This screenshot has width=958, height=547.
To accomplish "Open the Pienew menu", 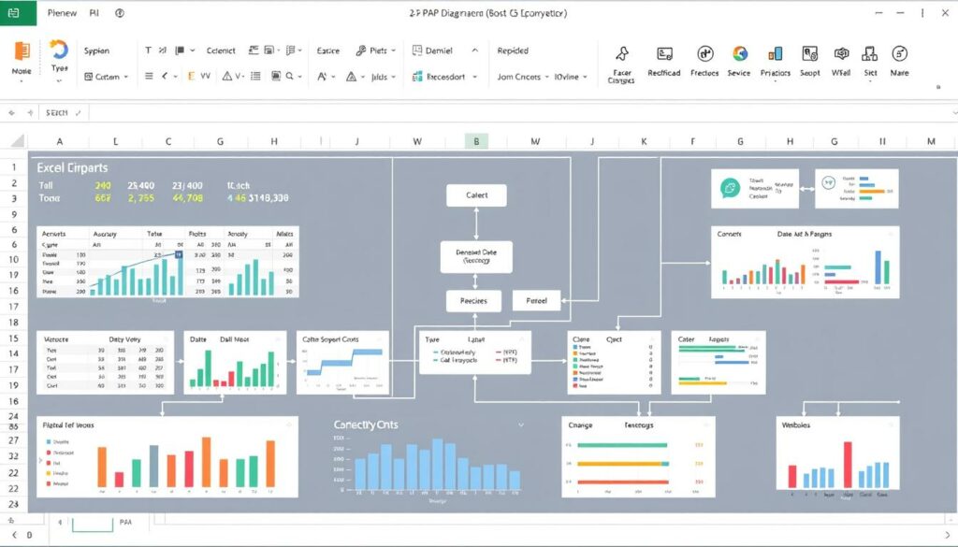I will (x=62, y=13).
